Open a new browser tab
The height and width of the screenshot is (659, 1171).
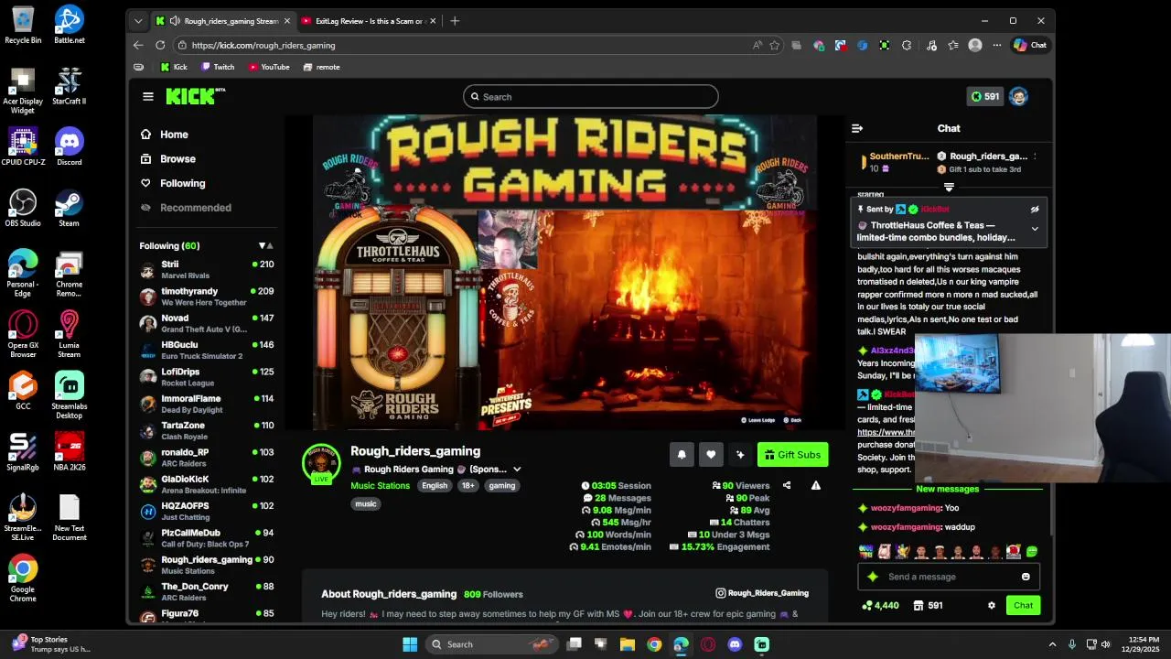455,21
